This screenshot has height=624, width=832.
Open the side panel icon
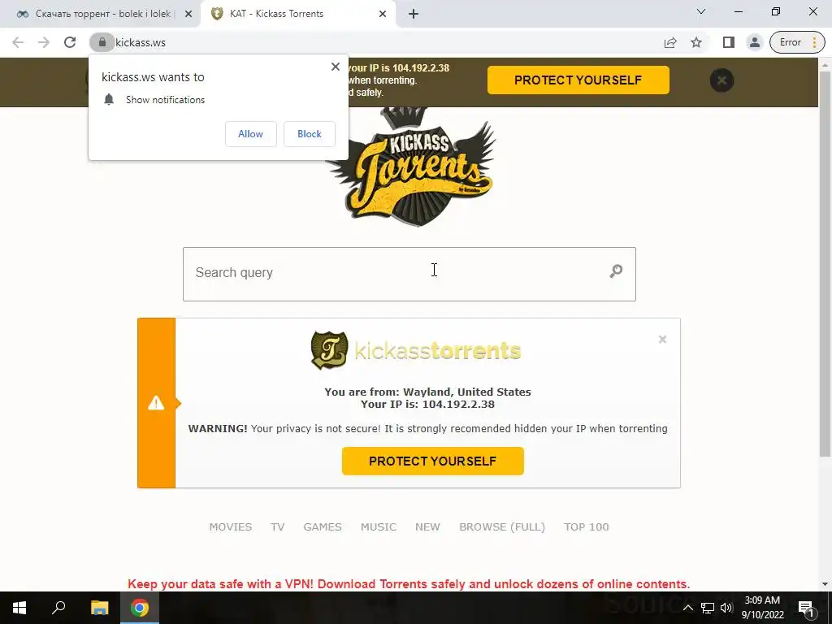729,42
